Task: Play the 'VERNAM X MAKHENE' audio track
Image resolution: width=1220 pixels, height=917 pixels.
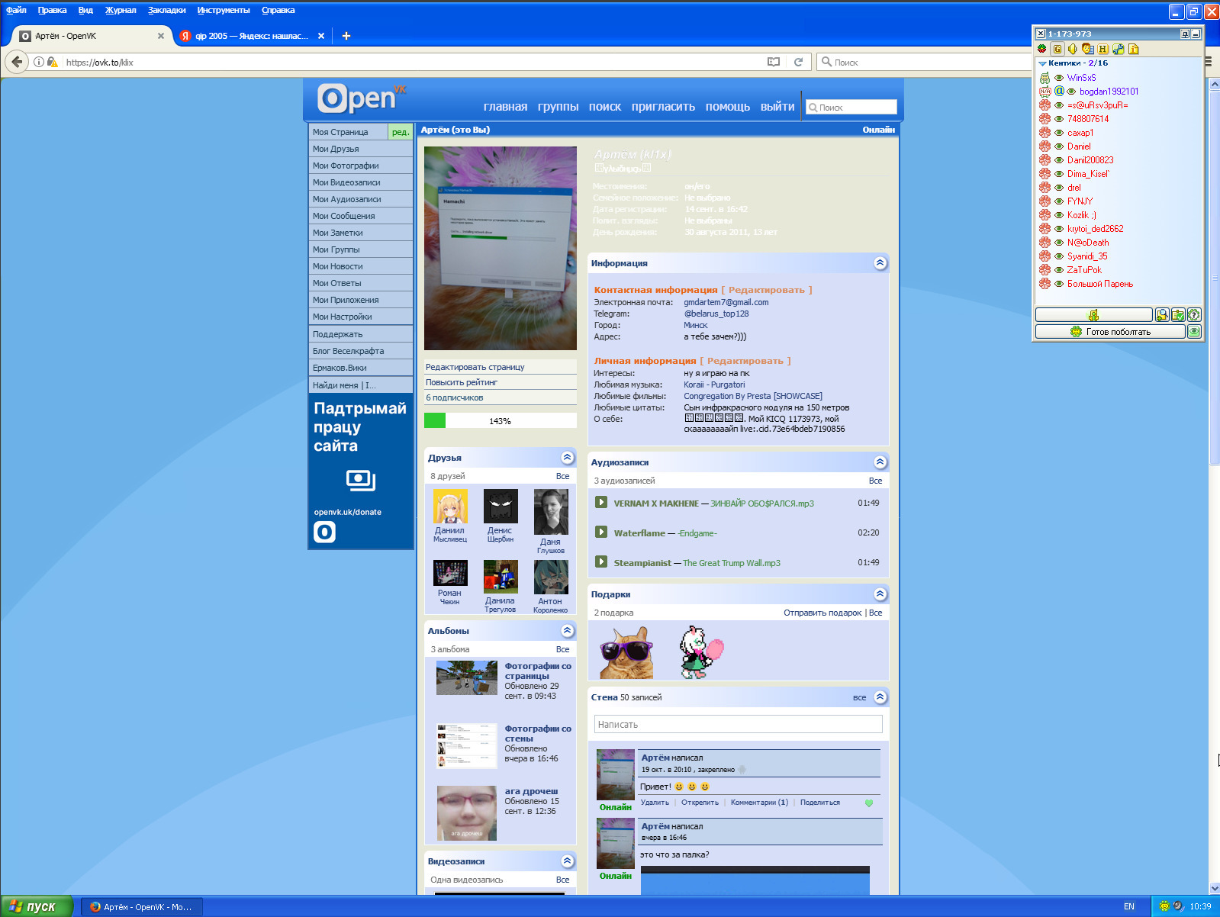Action: (x=601, y=503)
